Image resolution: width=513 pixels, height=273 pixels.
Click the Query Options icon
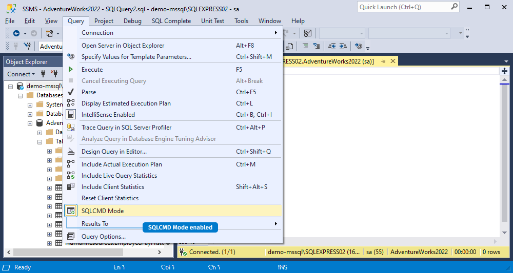pos(71,237)
